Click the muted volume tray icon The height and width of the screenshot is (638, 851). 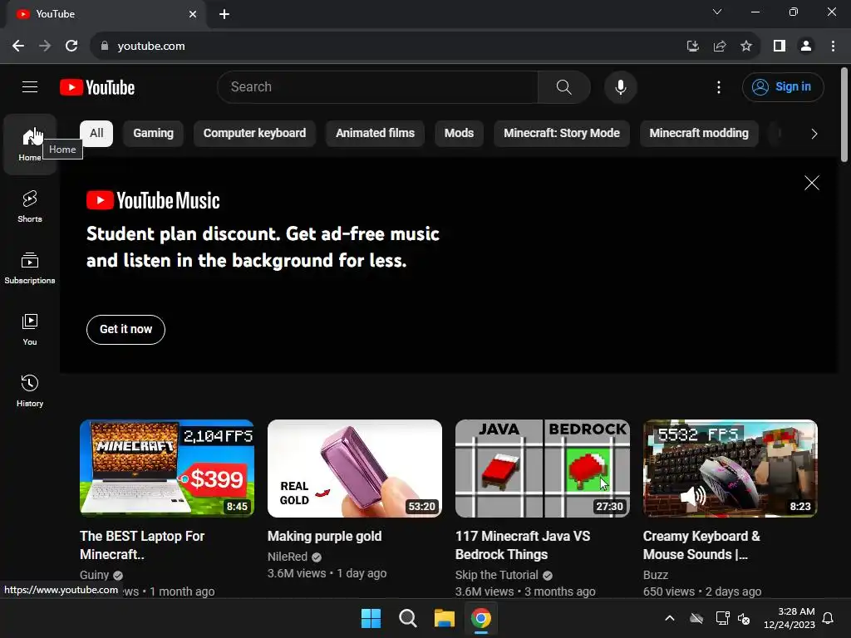pos(744,618)
